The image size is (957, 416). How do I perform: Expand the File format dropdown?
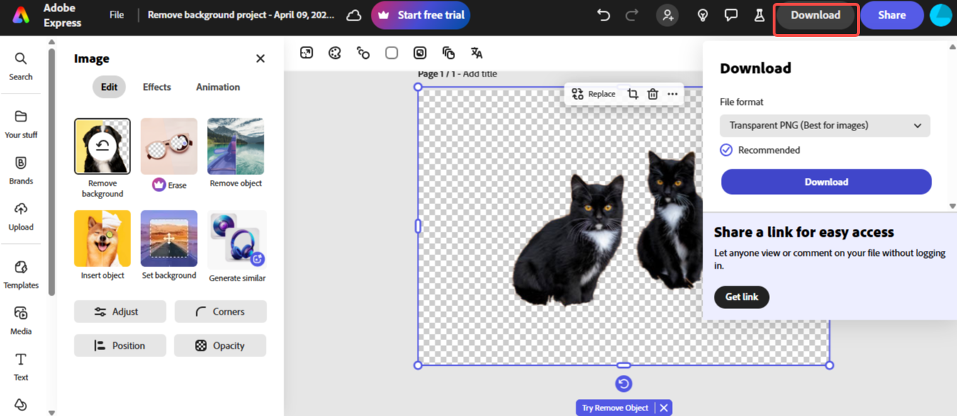pyautogui.click(x=824, y=125)
